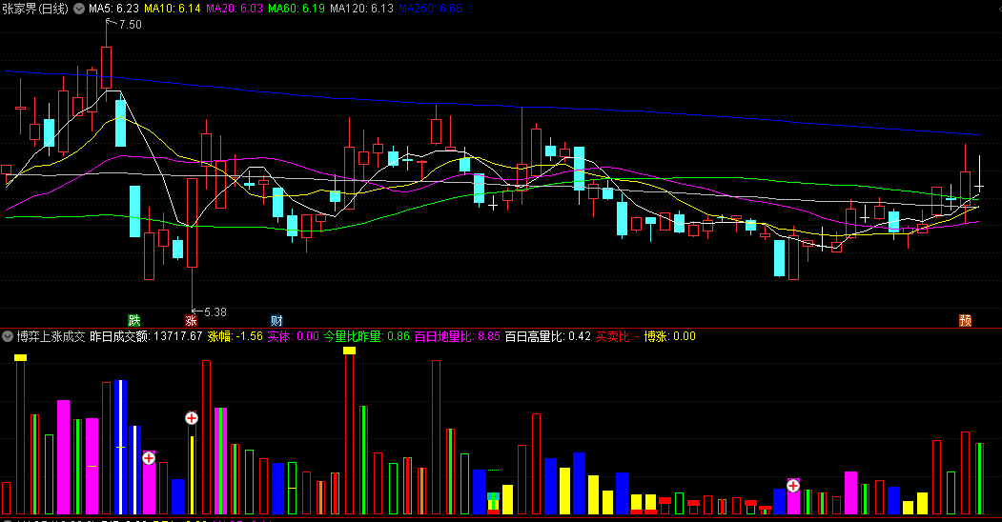Click the plus-circle marker on the leftmost marked magenta bar
Image resolution: width=1002 pixels, height=522 pixels.
coord(149,458)
